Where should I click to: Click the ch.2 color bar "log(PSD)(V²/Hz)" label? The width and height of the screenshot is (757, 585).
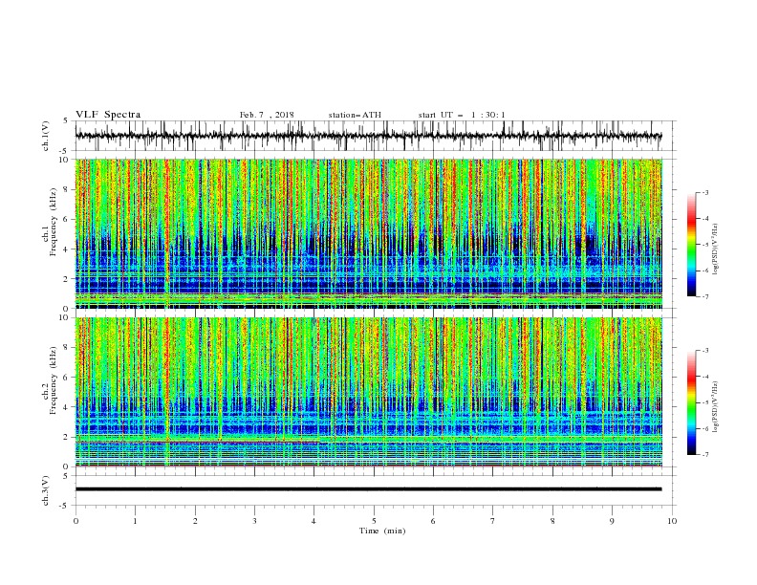[716, 407]
